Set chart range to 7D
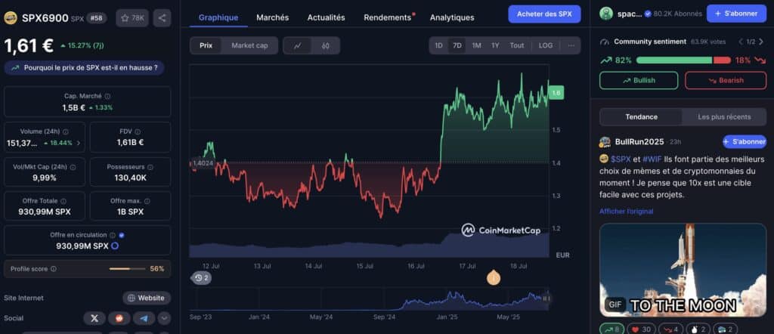 (x=457, y=45)
